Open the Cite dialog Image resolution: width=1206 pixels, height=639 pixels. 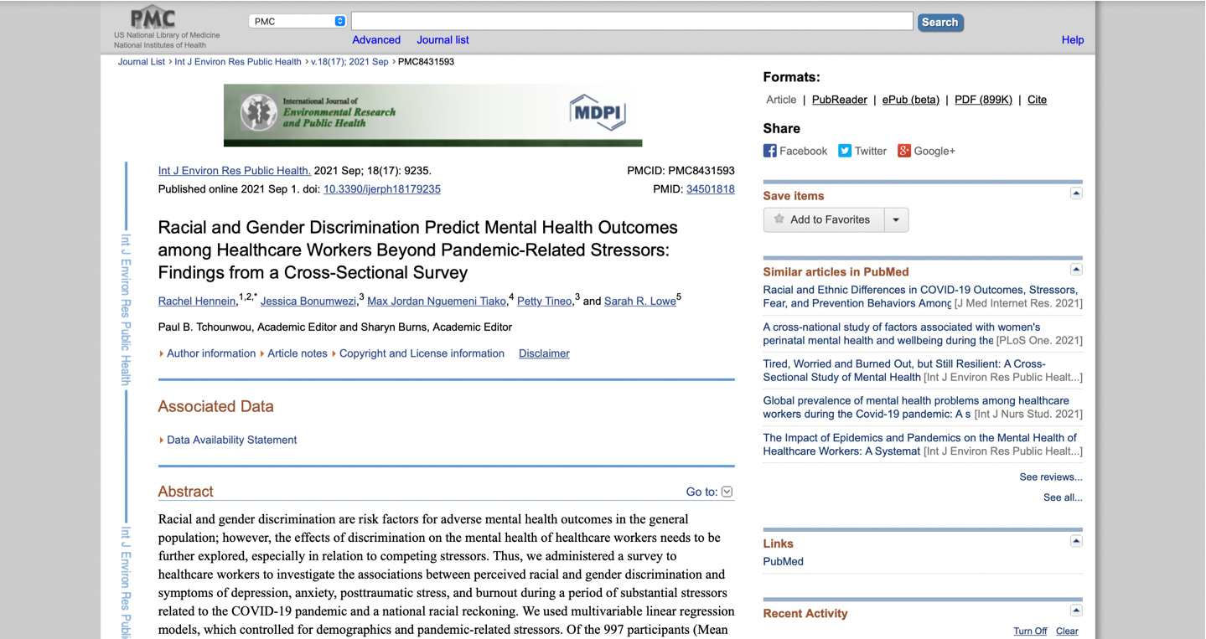click(x=1038, y=100)
